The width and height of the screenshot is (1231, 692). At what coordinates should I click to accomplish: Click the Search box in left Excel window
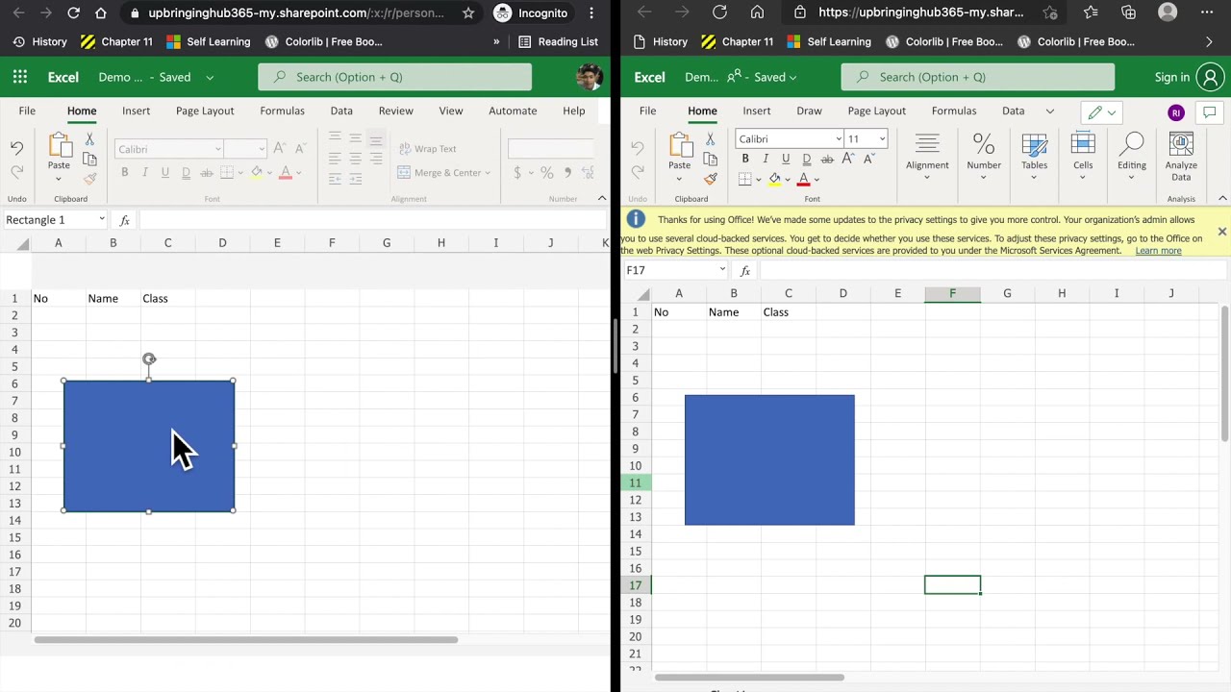395,77
